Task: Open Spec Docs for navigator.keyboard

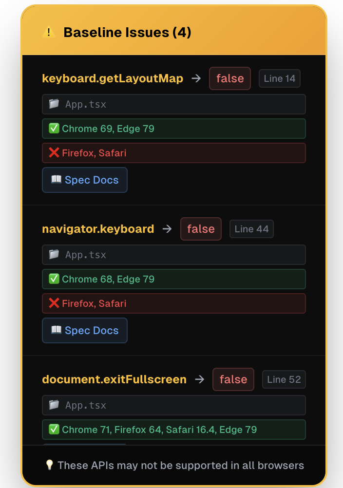Action: pyautogui.click(x=85, y=330)
